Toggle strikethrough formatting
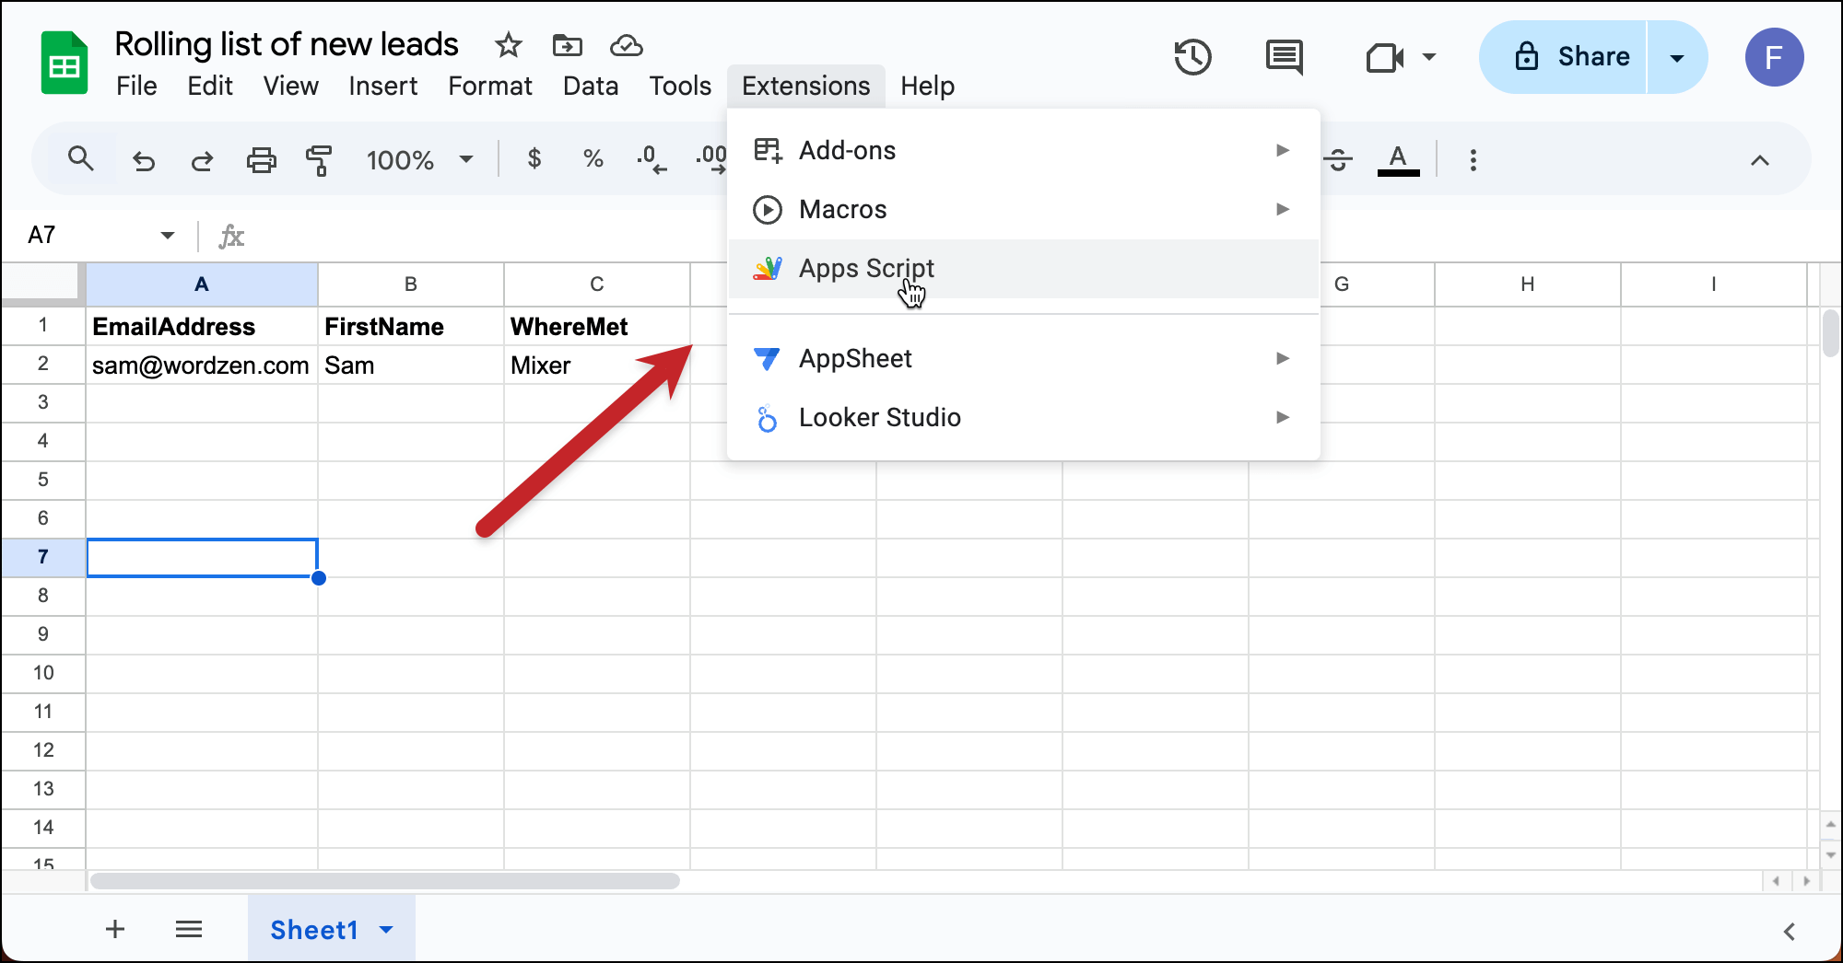The image size is (1843, 963). pyautogui.click(x=1338, y=160)
